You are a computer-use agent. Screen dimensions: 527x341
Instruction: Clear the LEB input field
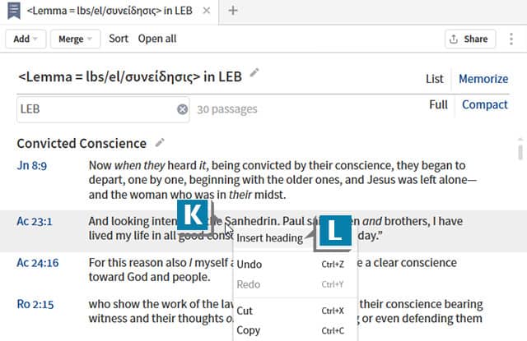tap(182, 108)
